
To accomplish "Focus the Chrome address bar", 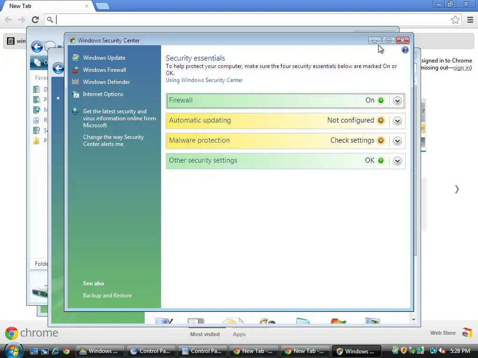I will pyautogui.click(x=252, y=20).
